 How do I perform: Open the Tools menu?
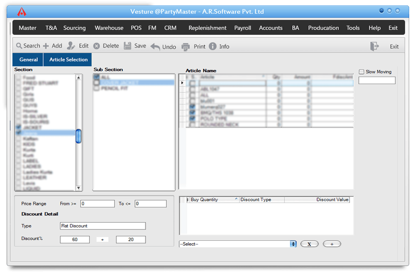point(353,28)
